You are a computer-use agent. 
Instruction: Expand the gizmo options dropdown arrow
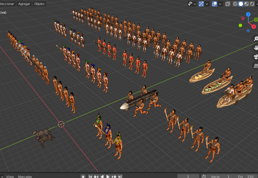(207, 4)
